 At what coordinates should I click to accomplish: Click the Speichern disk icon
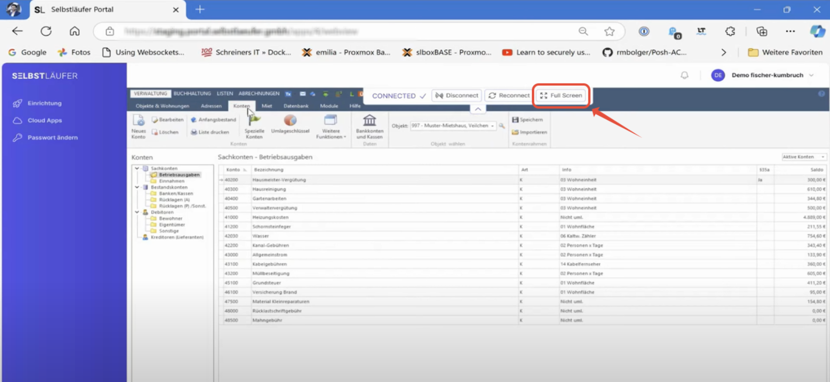pos(515,120)
